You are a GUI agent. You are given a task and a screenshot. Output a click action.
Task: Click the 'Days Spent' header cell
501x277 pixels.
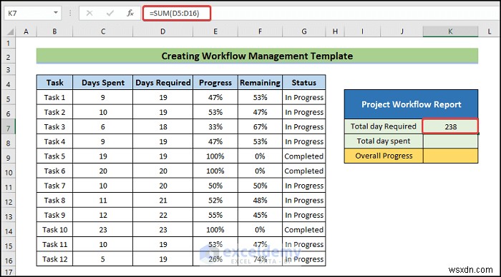(103, 83)
